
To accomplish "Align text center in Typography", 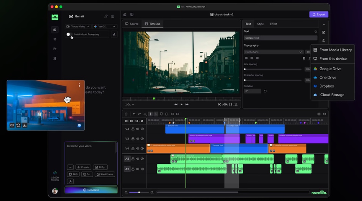I will [x=252, y=58].
